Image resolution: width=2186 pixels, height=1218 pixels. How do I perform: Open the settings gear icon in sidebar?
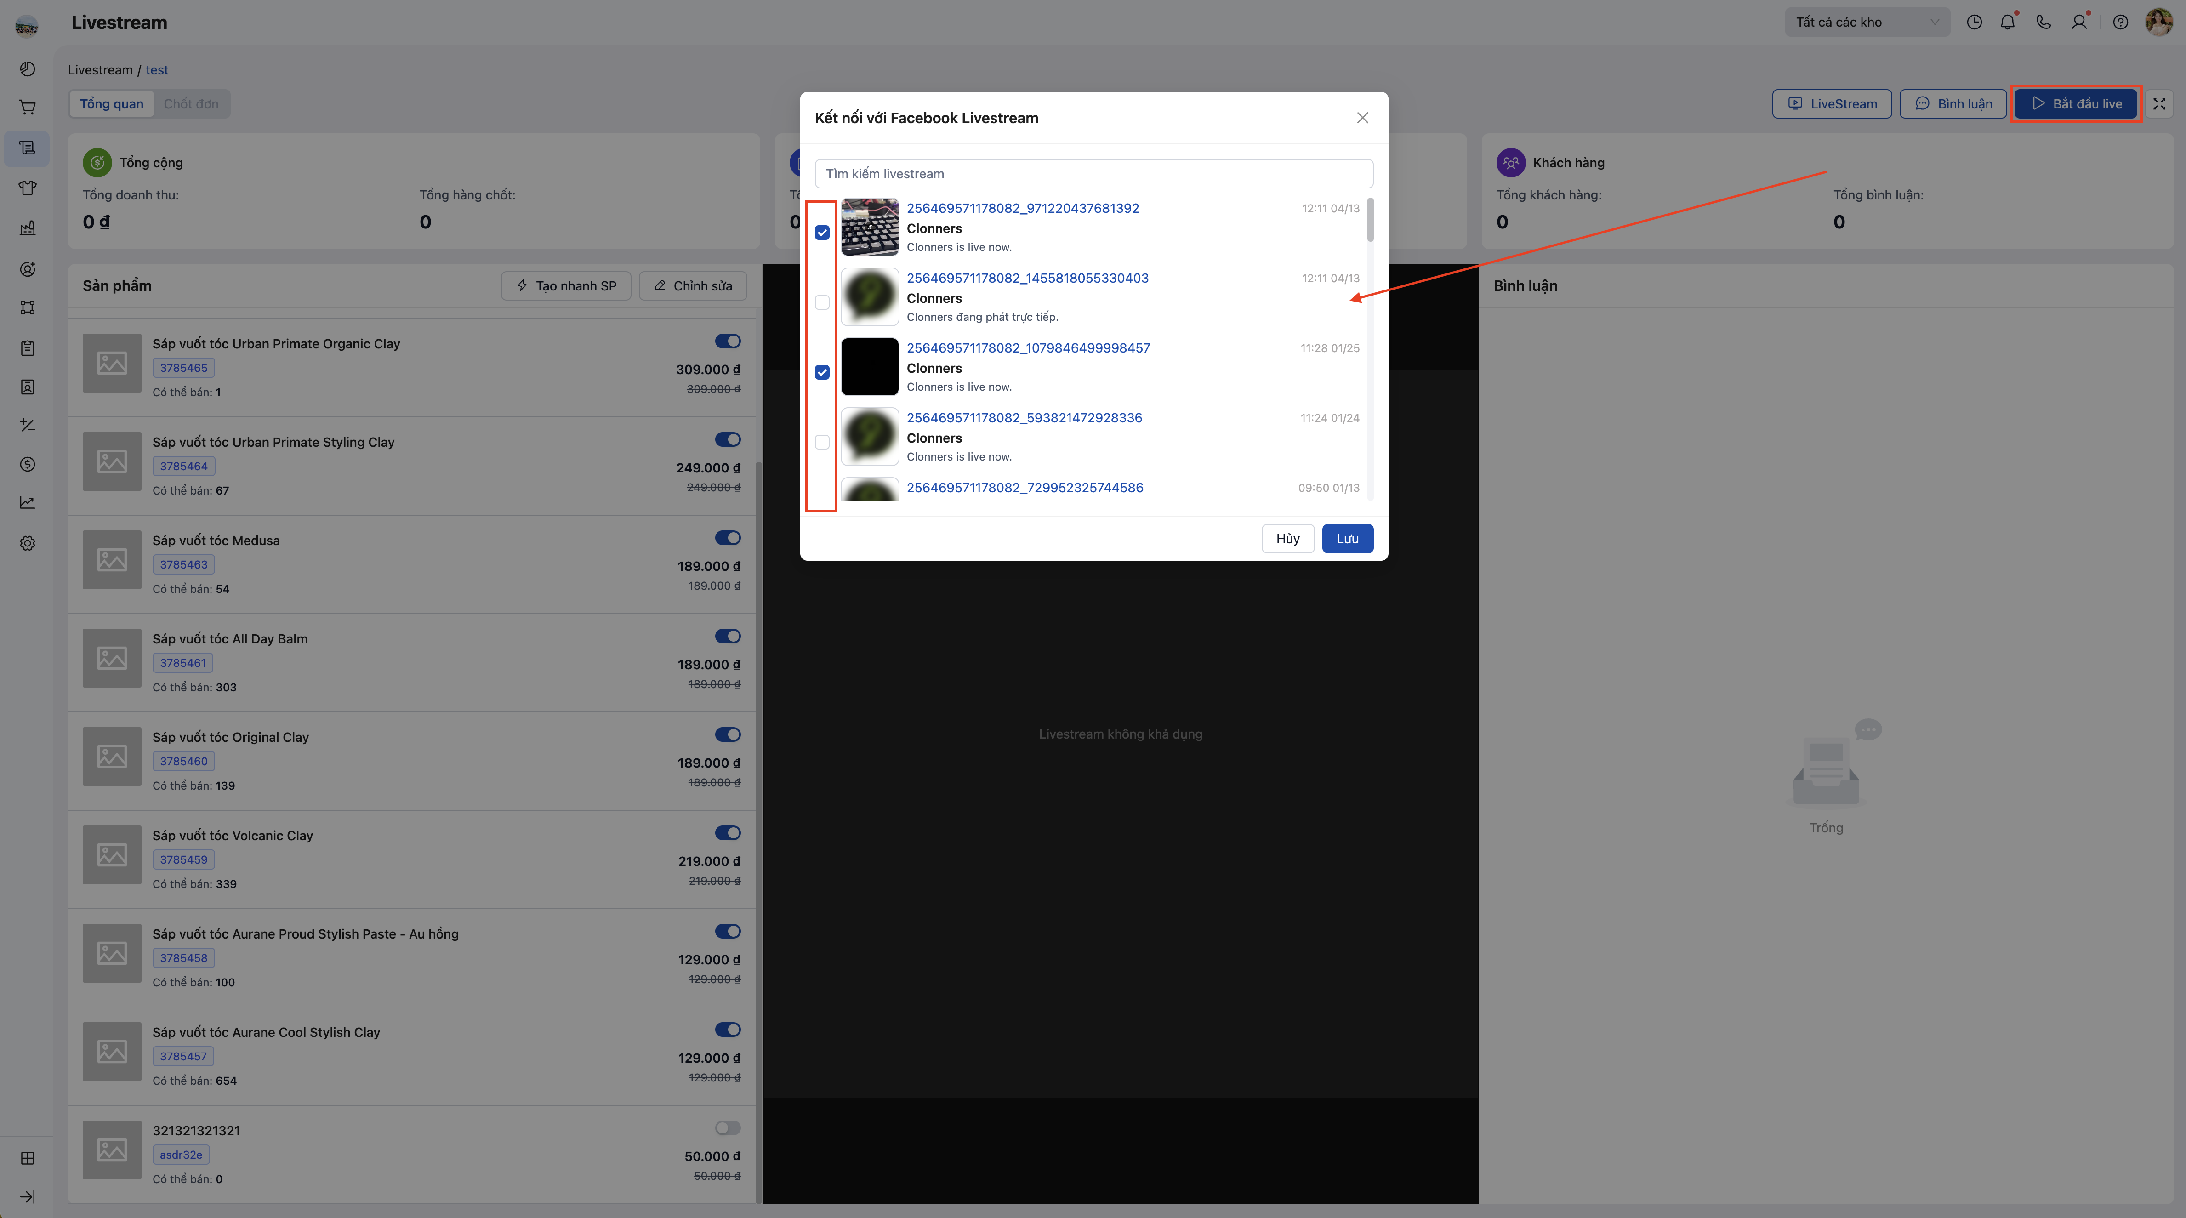coord(27,543)
